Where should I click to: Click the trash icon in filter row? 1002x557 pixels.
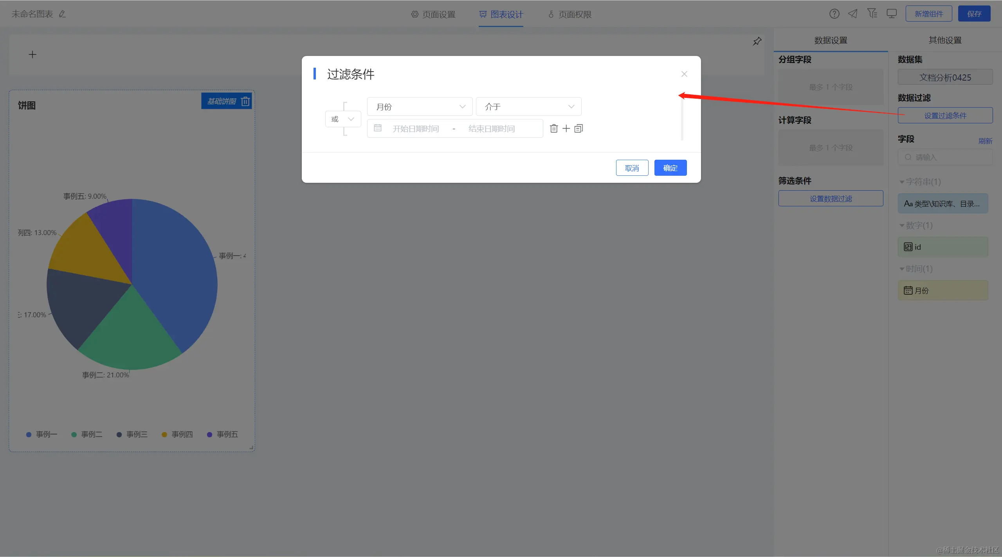(x=553, y=128)
